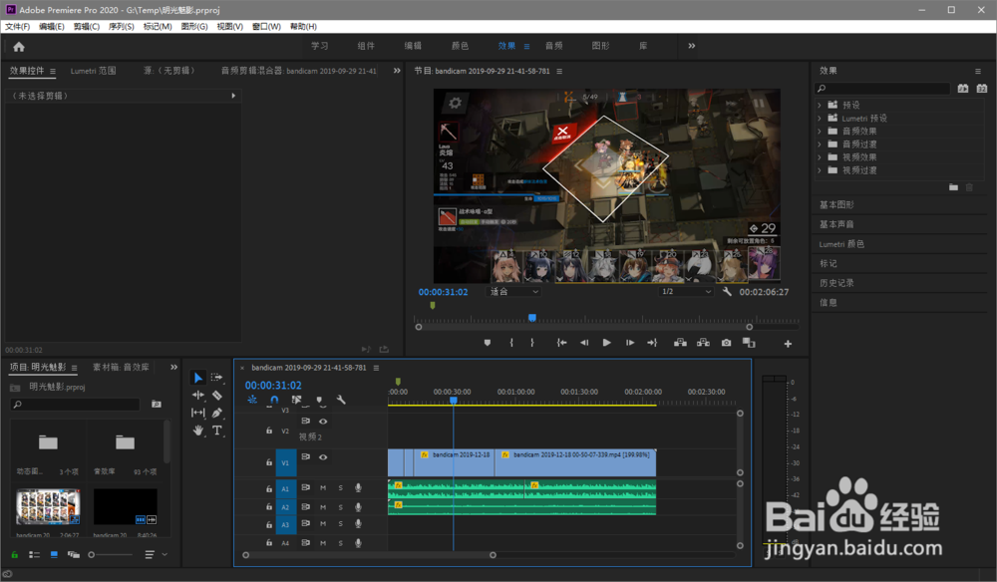Switch to the 颜色 workspace tab
The height and width of the screenshot is (582, 997).
(460, 46)
